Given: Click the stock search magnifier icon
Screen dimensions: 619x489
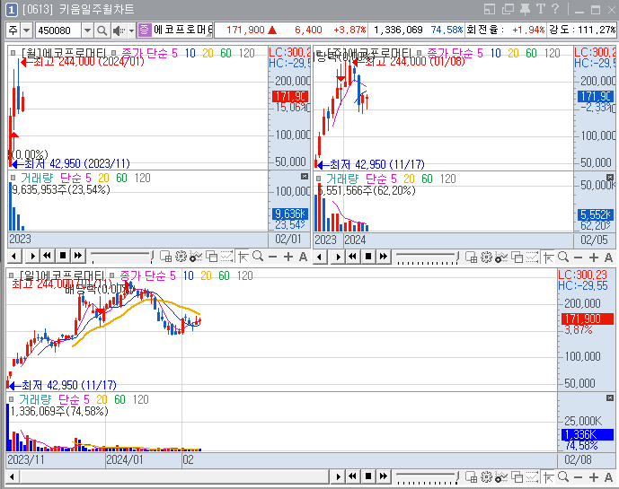Looking at the screenshot, I should [x=102, y=31].
